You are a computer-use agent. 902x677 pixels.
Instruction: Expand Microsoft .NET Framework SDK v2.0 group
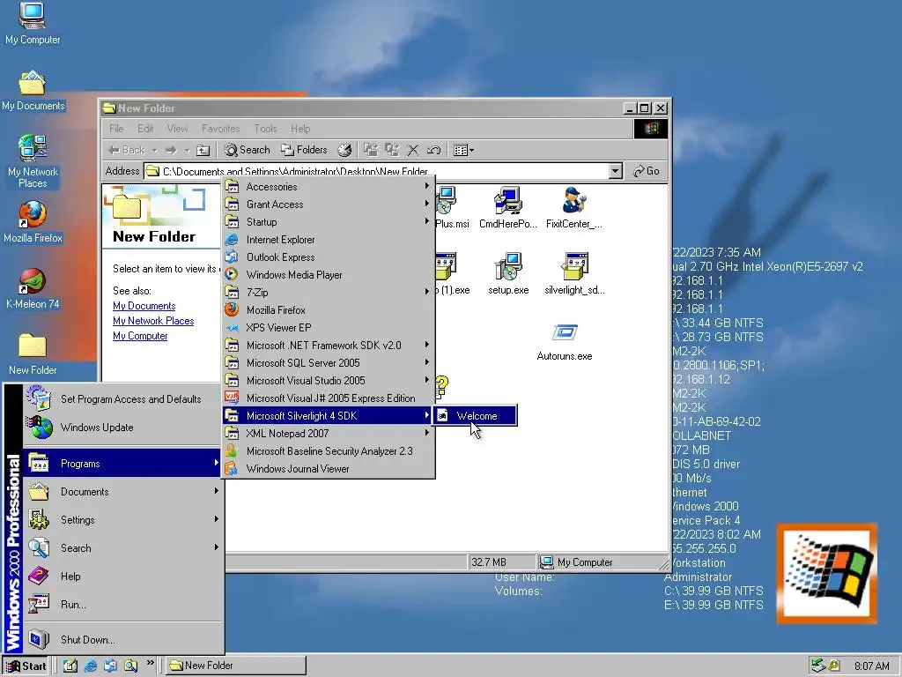[328, 346]
